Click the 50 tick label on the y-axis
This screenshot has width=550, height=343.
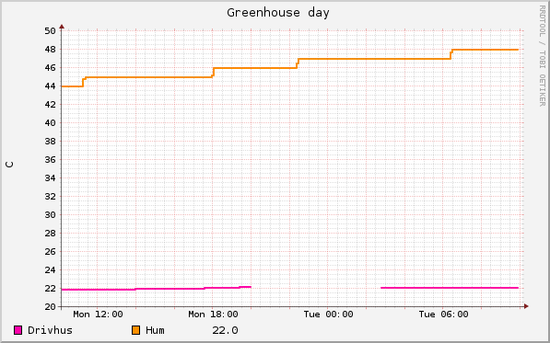[50, 31]
